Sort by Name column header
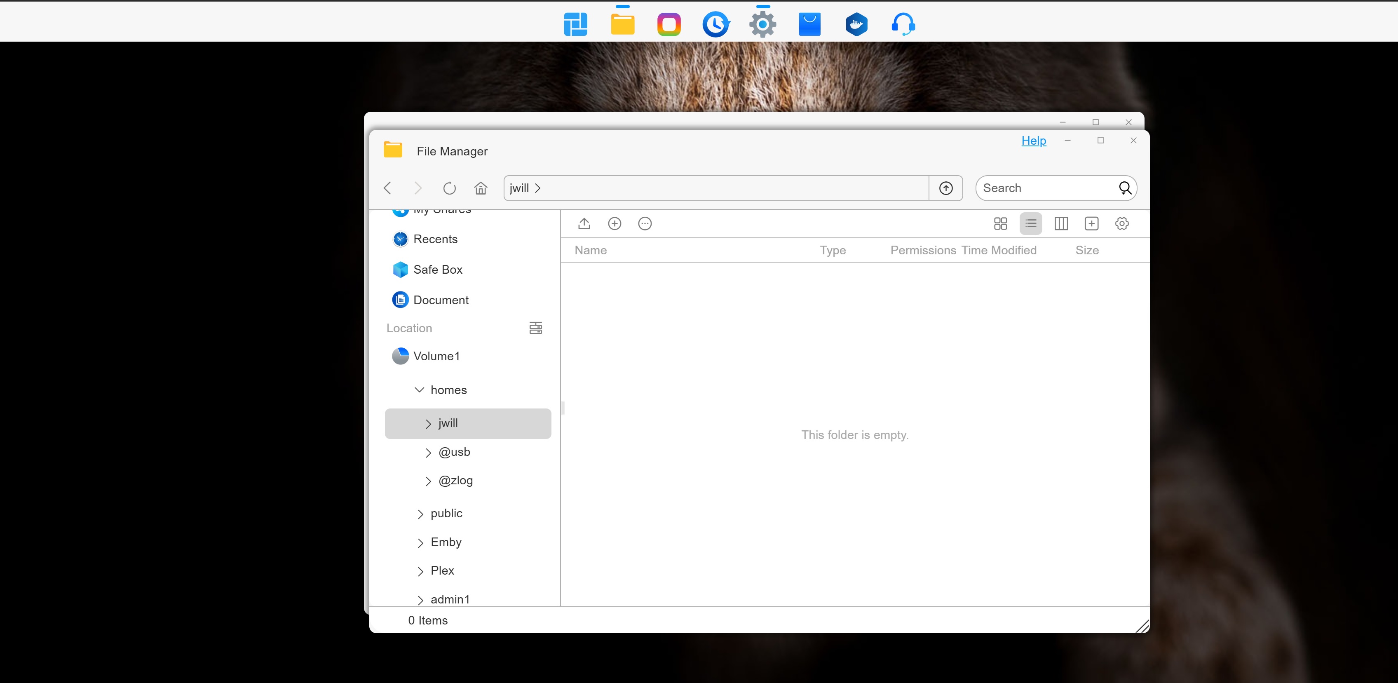The image size is (1398, 683). tap(591, 250)
